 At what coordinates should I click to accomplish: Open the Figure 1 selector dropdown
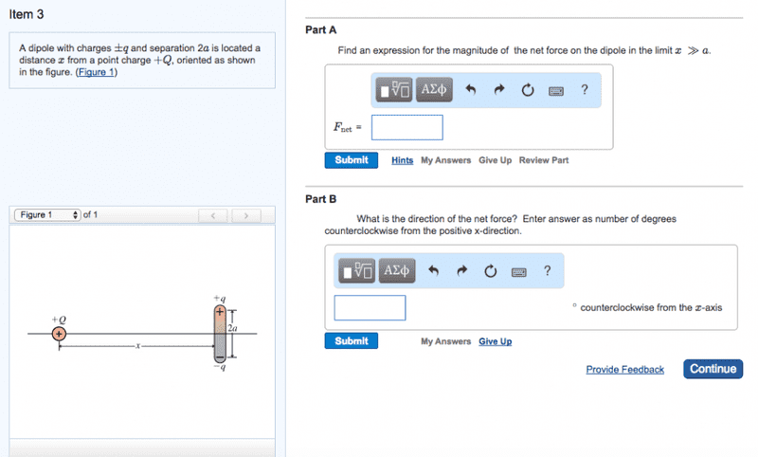point(45,215)
